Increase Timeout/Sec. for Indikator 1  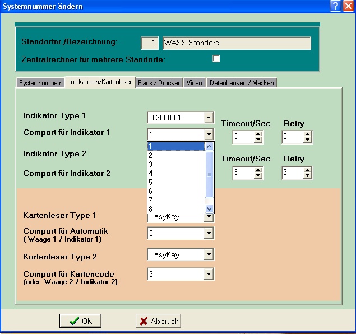(258, 134)
